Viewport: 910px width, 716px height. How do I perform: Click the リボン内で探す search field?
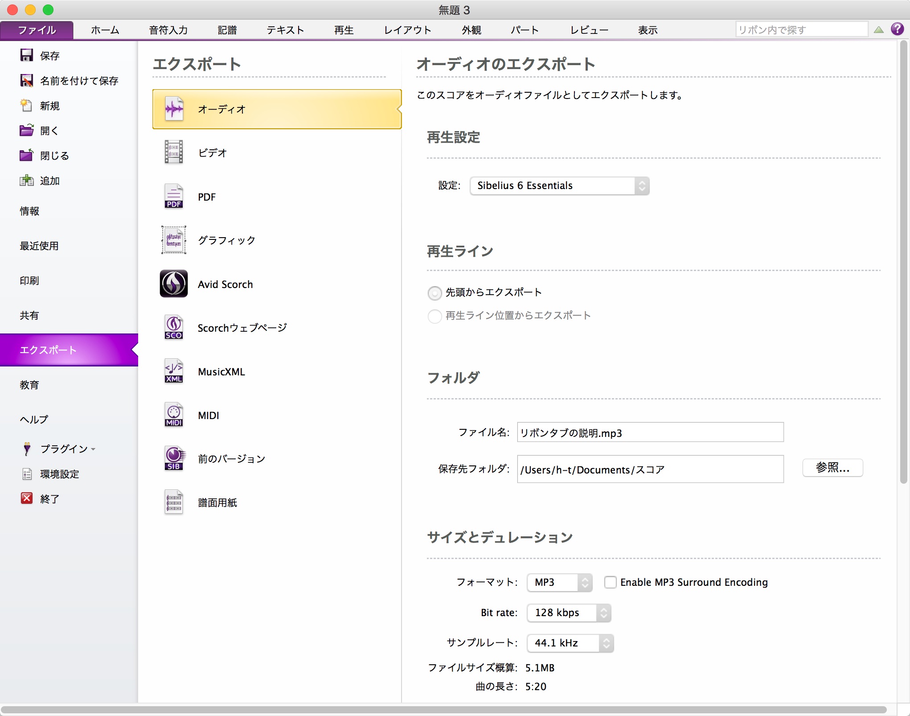(x=801, y=30)
